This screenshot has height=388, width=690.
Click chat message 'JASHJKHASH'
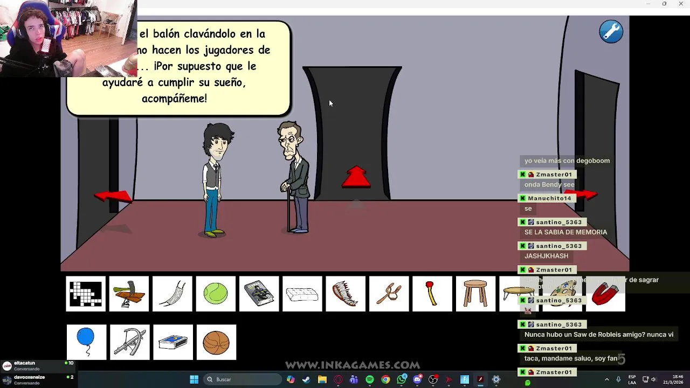coord(546,256)
